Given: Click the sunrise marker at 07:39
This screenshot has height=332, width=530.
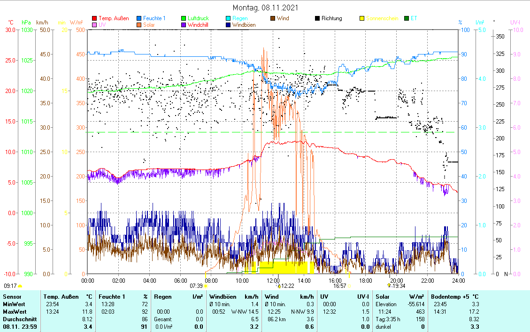Looking at the screenshot, I should [x=206, y=286].
